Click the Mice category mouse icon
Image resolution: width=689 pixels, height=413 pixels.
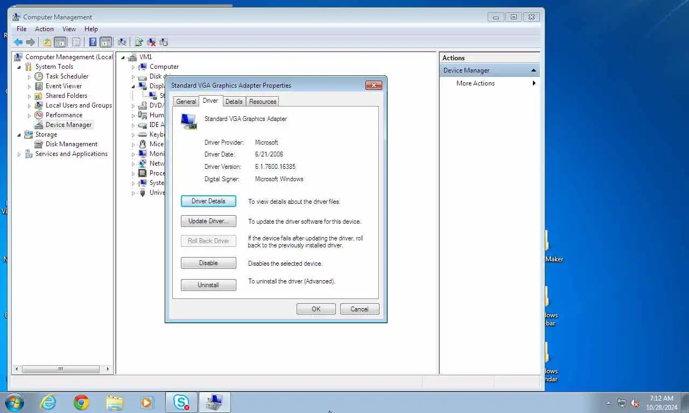[x=143, y=144]
